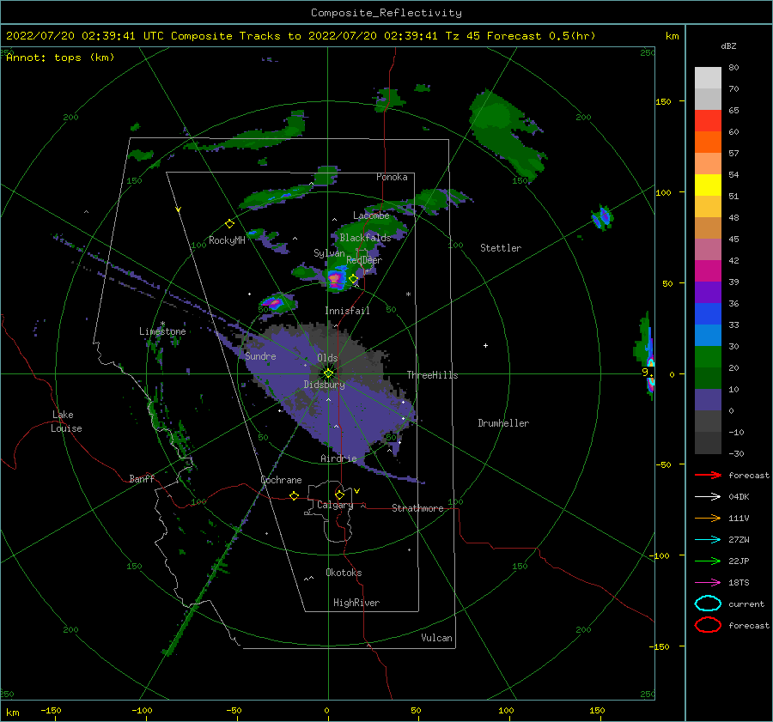The image size is (773, 722).
Task: Click the white plus marker east of ThreeHills
Action: click(485, 345)
